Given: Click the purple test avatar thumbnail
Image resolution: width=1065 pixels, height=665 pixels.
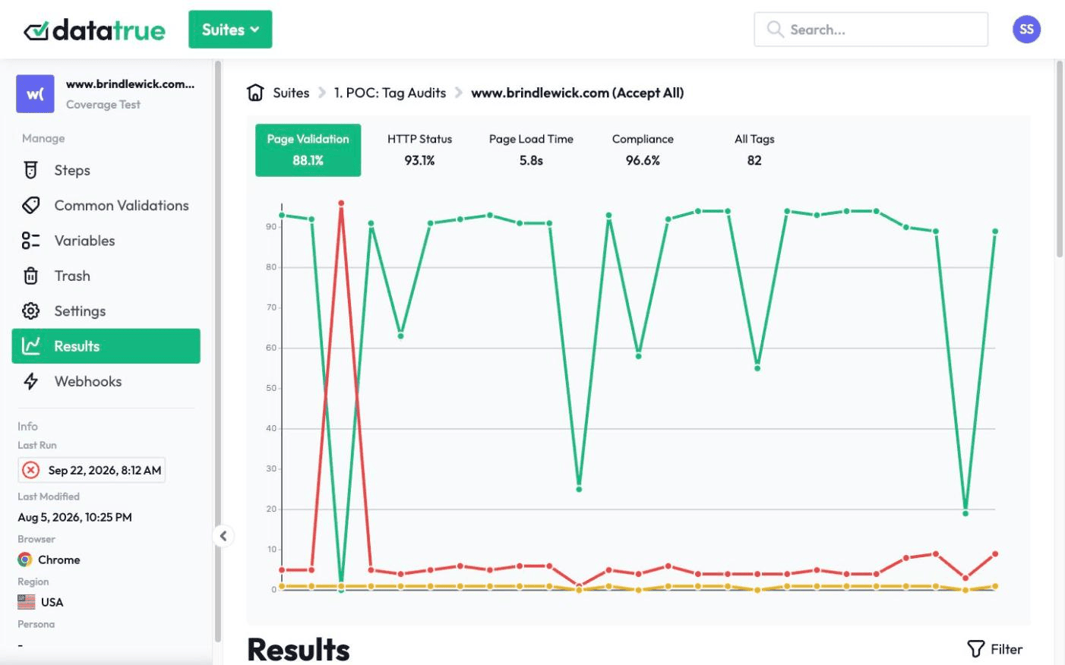Looking at the screenshot, I should (35, 94).
